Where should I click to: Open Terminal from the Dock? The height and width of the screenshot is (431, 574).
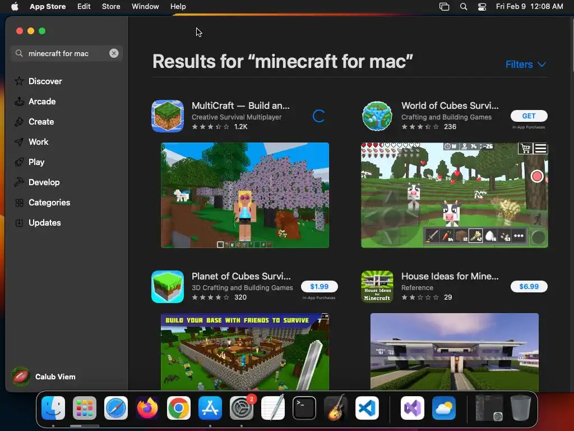304,408
